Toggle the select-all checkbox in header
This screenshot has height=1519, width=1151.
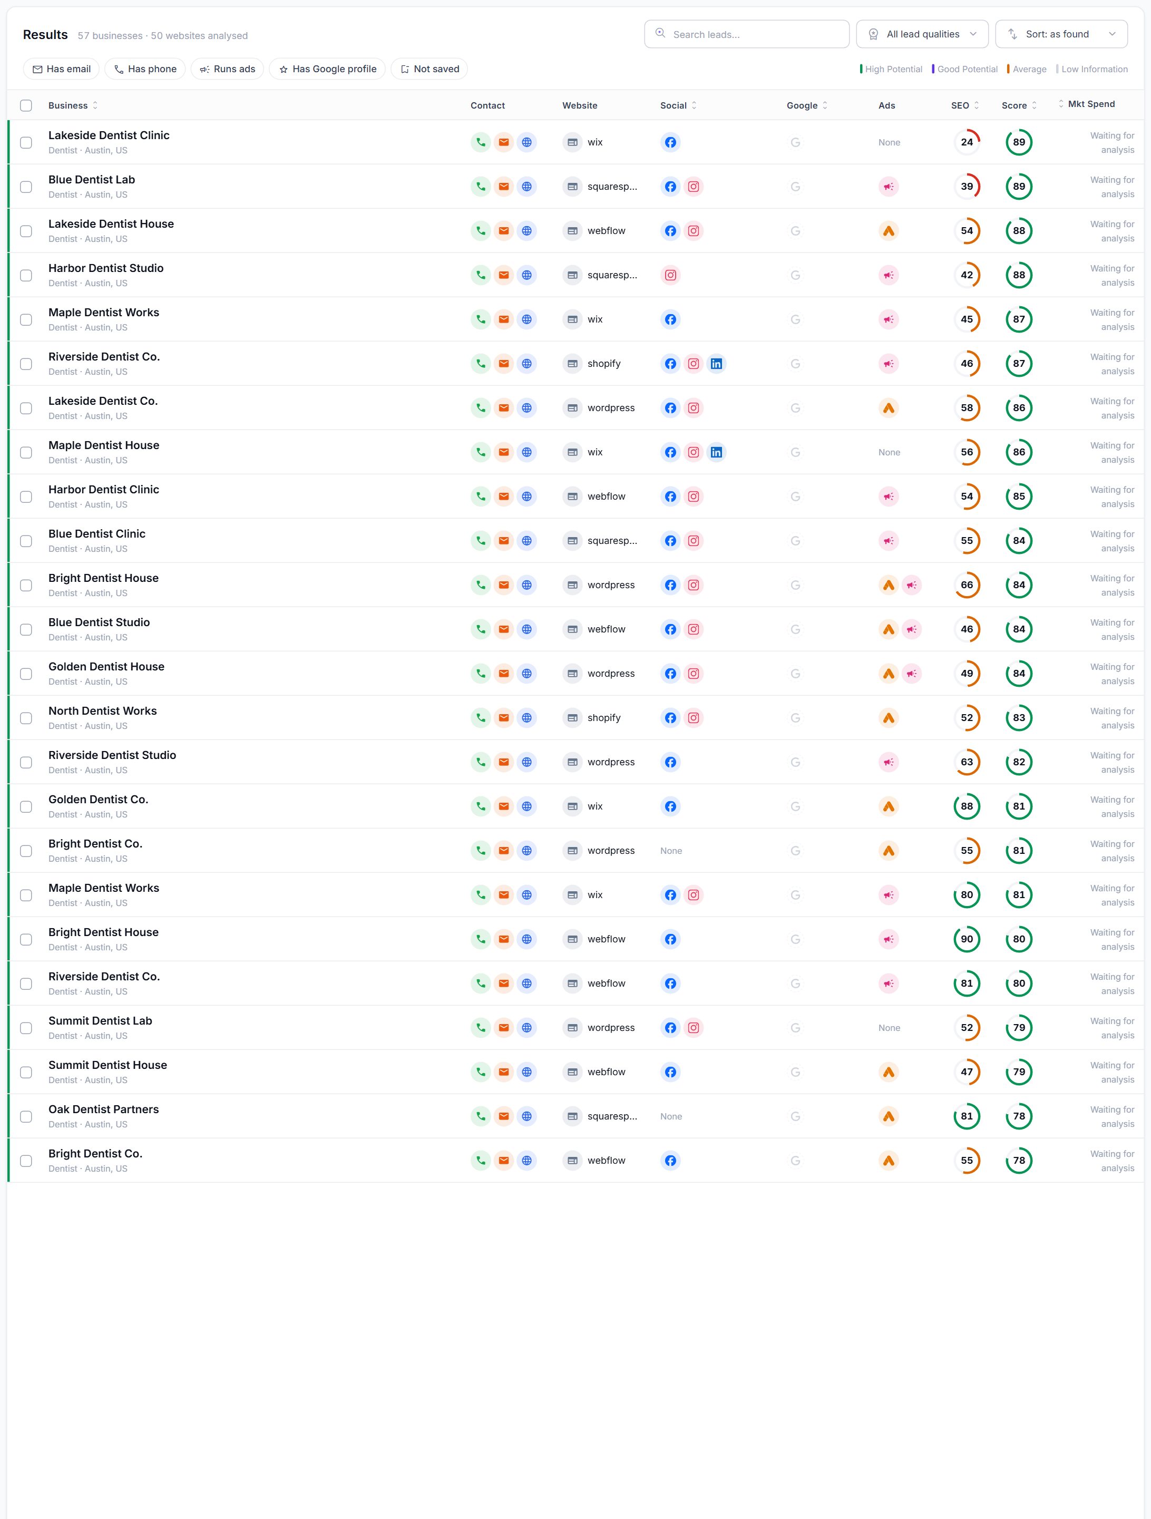tap(26, 106)
